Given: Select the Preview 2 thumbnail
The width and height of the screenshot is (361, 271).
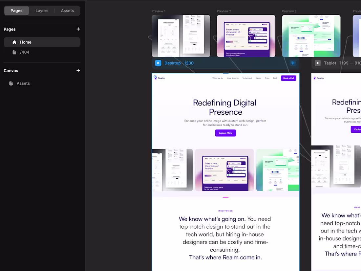Looking at the screenshot, I should click(x=246, y=36).
